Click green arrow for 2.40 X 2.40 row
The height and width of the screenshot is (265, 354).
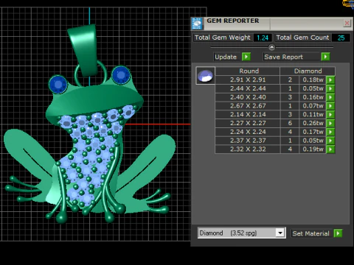[x=330, y=97]
